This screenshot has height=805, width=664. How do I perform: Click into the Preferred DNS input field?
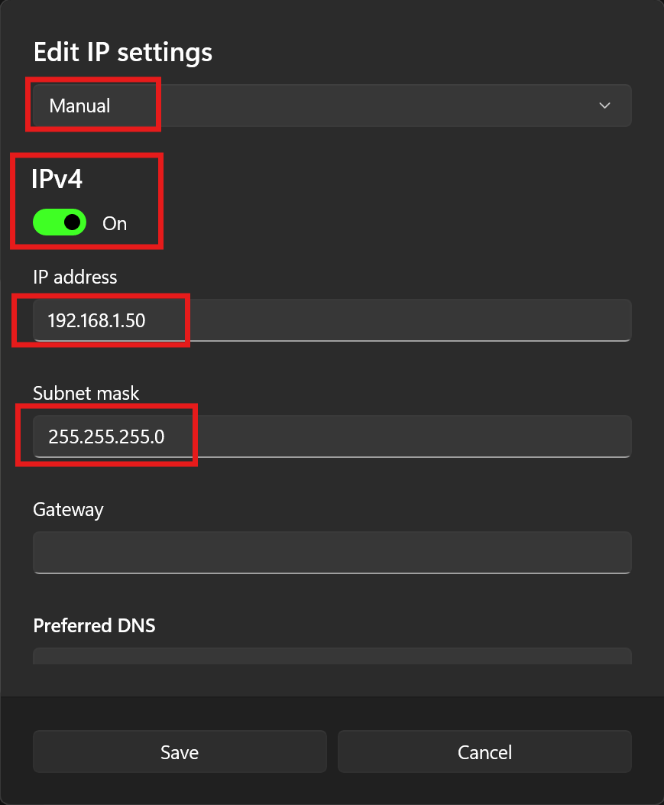point(332,656)
